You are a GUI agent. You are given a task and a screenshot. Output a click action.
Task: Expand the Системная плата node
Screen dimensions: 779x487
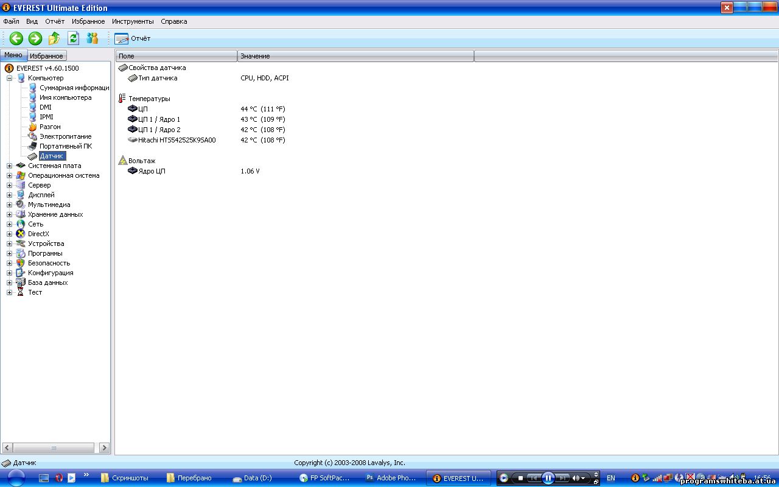click(x=9, y=166)
